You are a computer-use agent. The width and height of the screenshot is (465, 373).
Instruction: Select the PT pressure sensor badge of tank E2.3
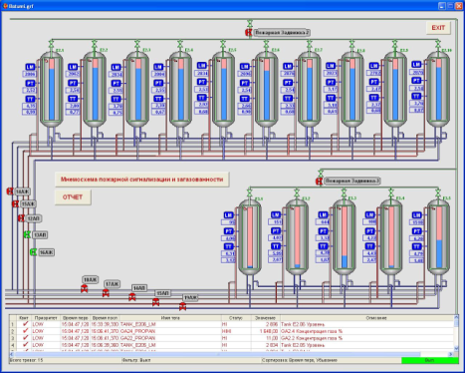[x=116, y=83]
